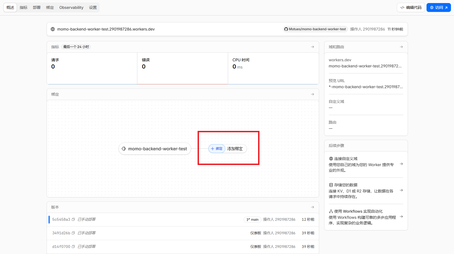Click the arrow on the 连接自定义域 step
Image resolution: width=454 pixels, height=254 pixels.
(401, 164)
